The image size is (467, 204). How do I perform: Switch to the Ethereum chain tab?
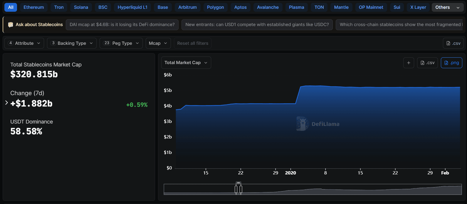[34, 7]
